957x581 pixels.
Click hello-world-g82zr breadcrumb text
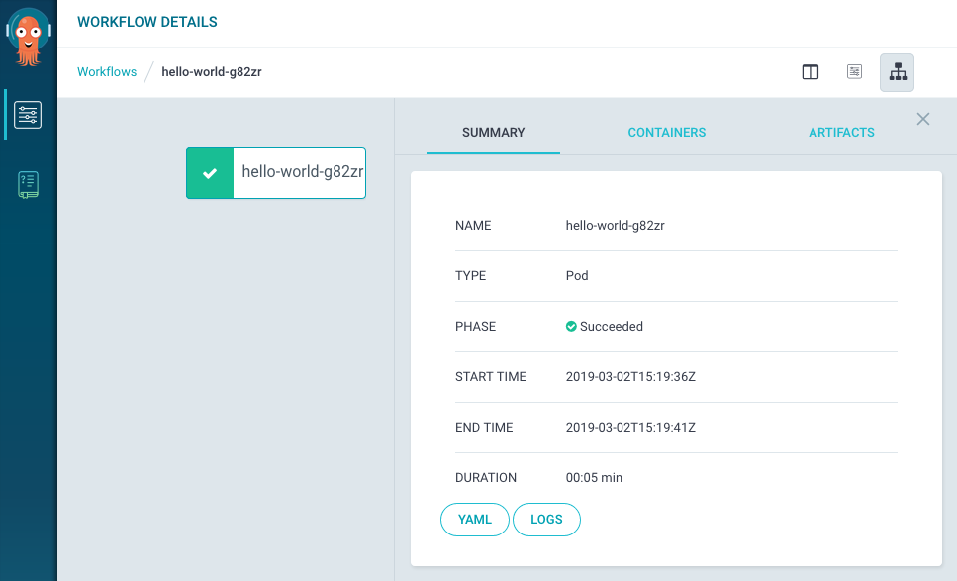click(x=212, y=72)
